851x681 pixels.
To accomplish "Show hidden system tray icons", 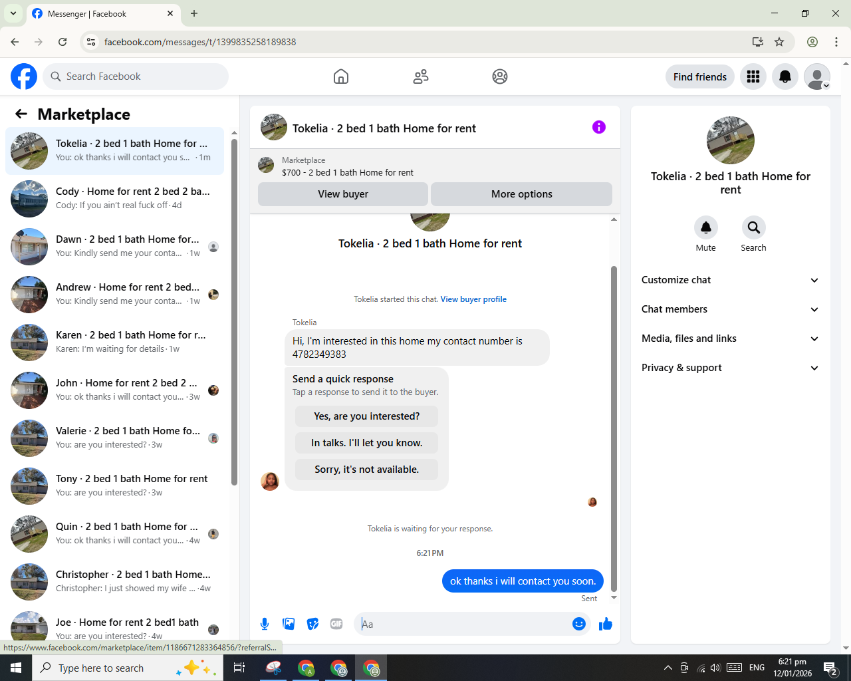I will (668, 668).
